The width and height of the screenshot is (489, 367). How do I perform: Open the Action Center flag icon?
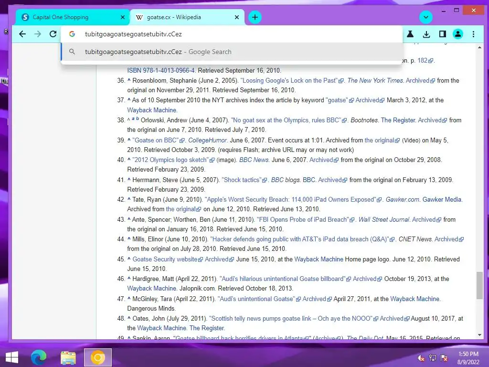click(x=444, y=357)
